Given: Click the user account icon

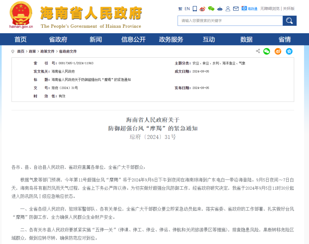Looking at the screenshot, I should (x=228, y=9).
